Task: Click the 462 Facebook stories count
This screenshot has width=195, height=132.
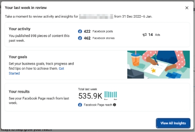Action: click(87, 38)
